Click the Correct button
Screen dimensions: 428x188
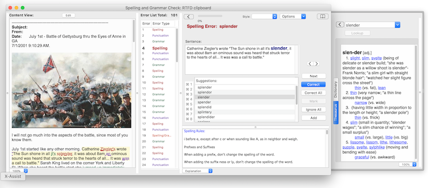[x=313, y=84]
